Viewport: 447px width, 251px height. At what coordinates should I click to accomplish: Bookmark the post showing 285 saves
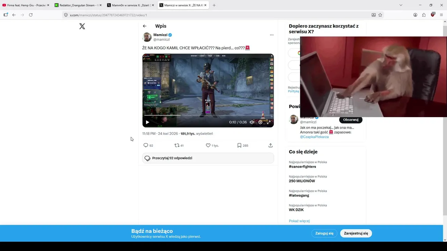[x=239, y=145]
